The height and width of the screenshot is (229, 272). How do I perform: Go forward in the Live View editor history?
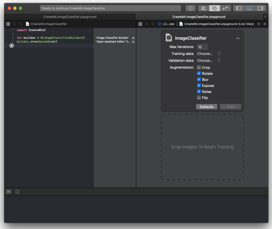153,24
